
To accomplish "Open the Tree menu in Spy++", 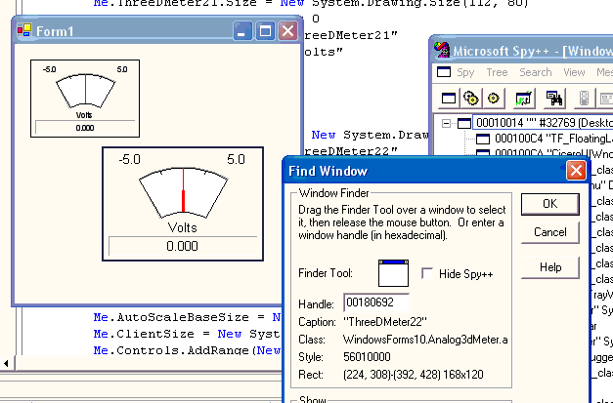I will pos(497,72).
